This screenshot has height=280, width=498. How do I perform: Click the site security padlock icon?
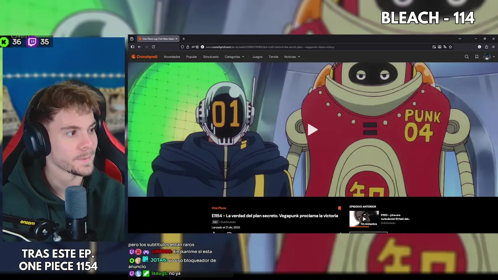(188, 47)
